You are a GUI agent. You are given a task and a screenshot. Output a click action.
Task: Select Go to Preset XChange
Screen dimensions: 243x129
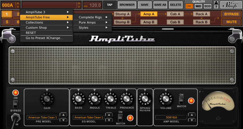coord(46,38)
